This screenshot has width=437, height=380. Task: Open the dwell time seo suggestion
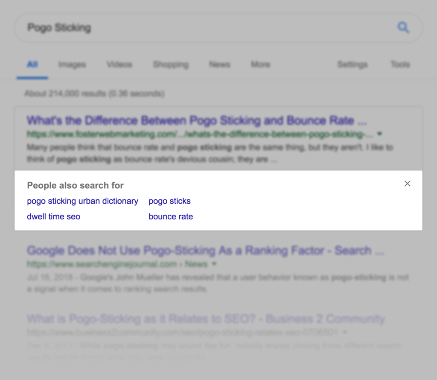(53, 216)
